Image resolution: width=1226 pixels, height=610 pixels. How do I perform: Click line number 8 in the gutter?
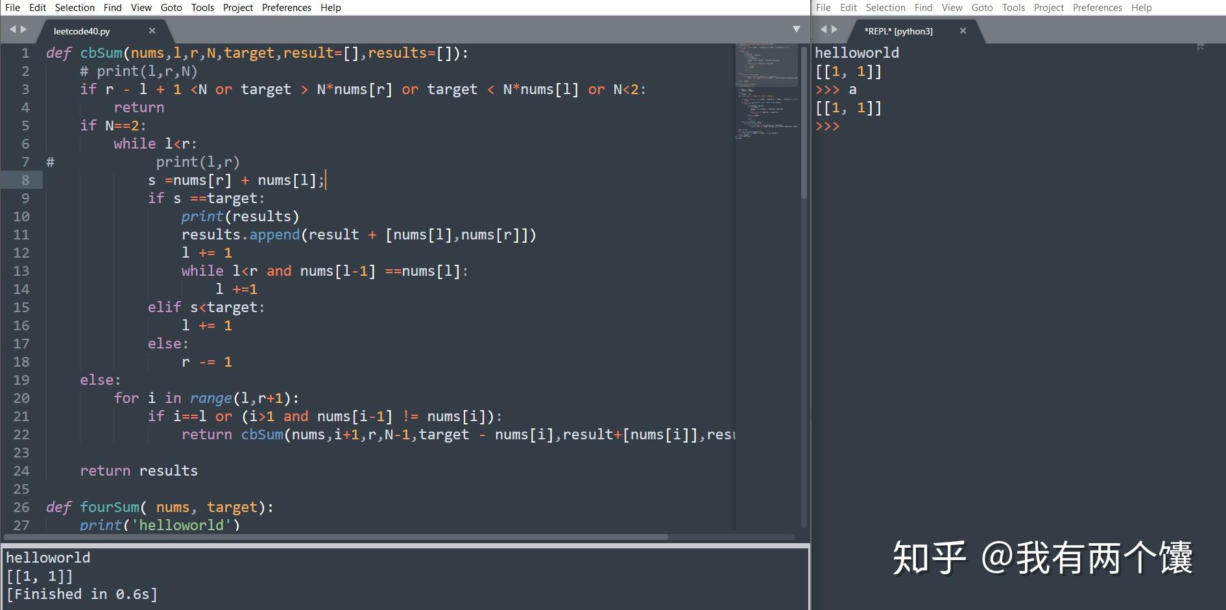(25, 180)
